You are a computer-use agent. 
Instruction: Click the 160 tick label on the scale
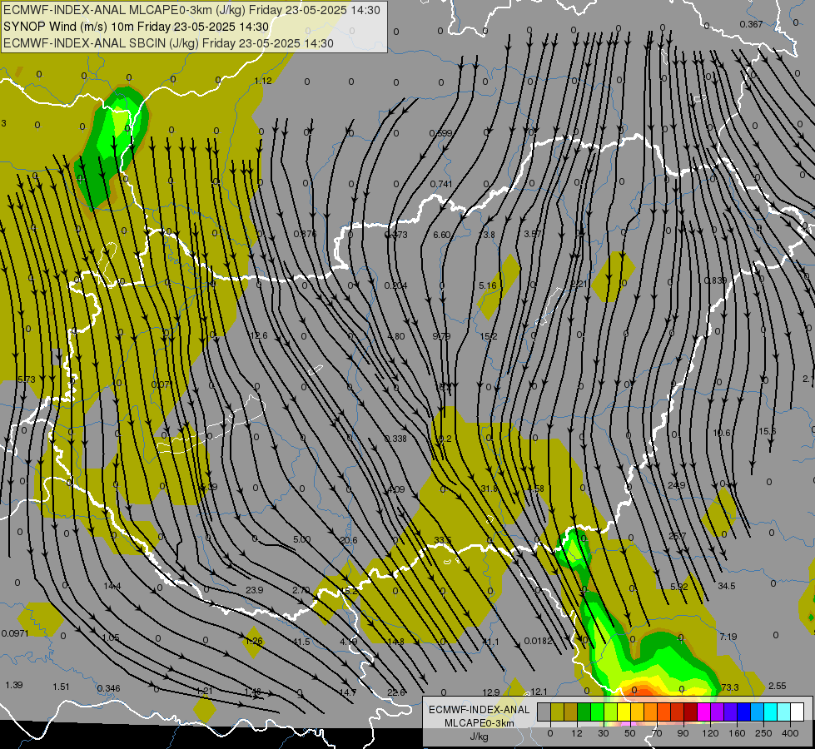pyautogui.click(x=737, y=733)
